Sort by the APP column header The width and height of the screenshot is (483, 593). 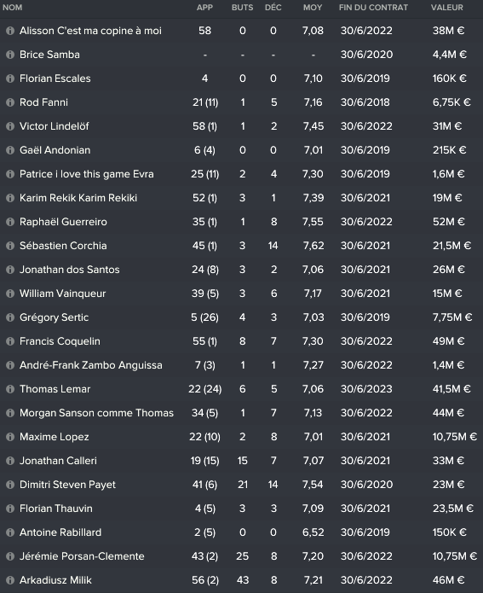pyautogui.click(x=204, y=8)
